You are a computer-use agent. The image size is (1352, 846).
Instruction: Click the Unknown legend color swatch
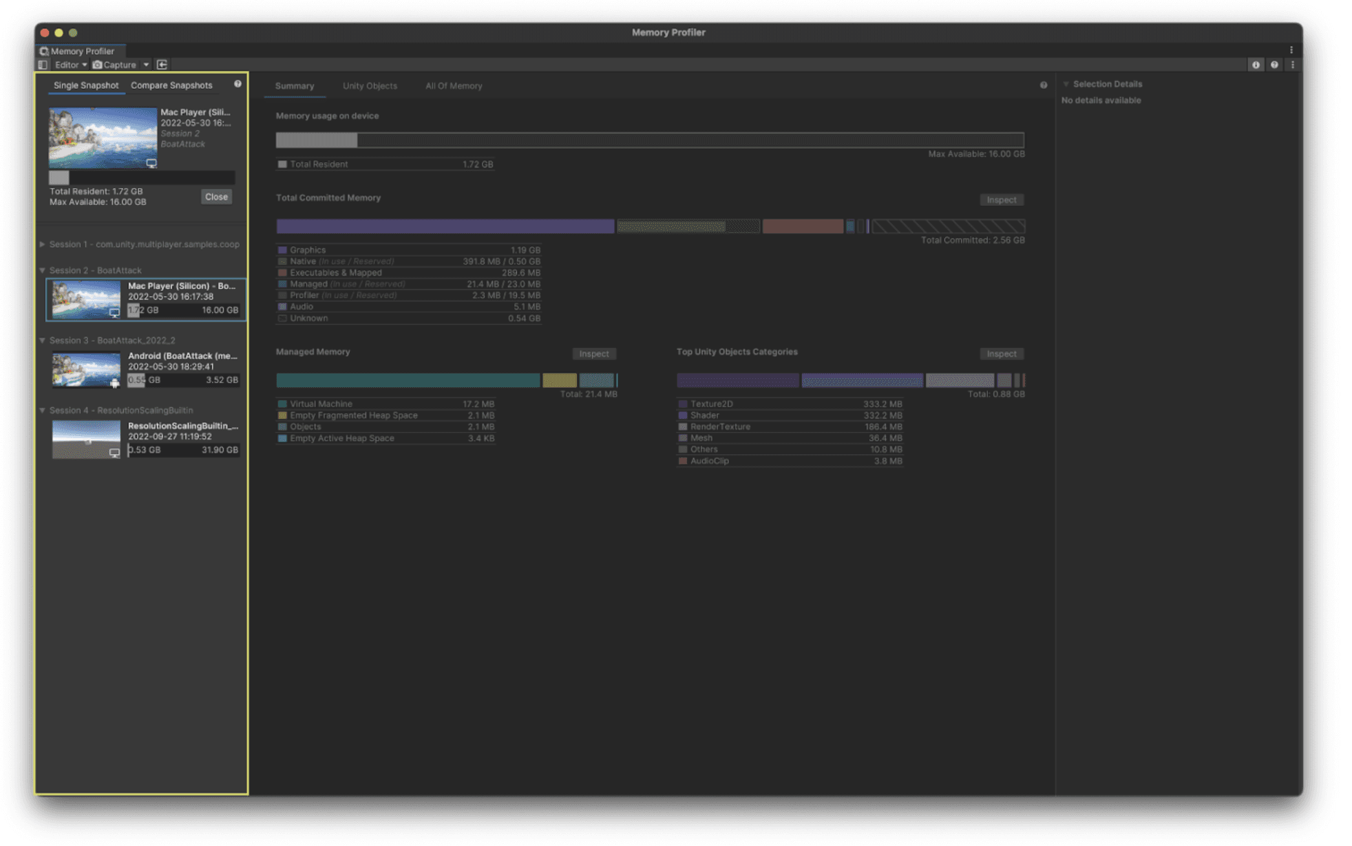[282, 318]
